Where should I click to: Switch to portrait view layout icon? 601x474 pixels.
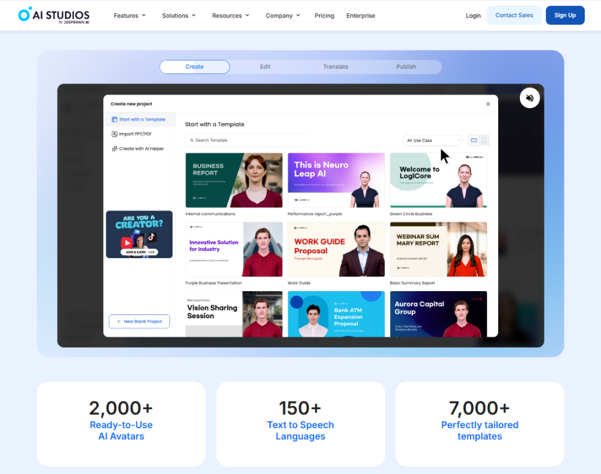point(484,140)
